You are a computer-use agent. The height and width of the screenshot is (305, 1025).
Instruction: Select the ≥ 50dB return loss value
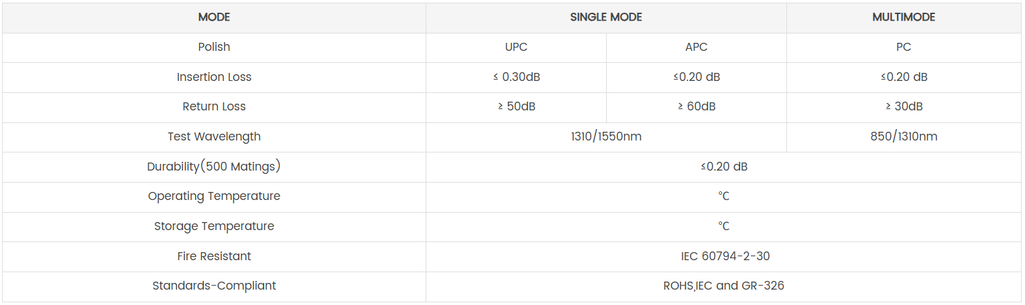pos(516,106)
